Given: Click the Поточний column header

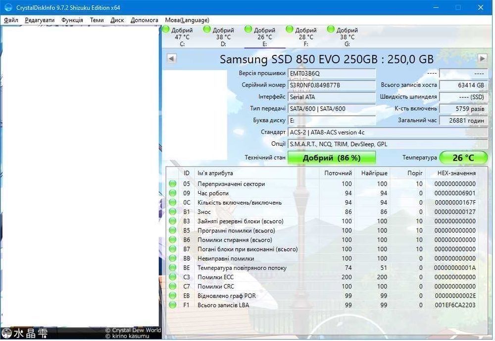Looking at the screenshot, I should click(x=338, y=173).
